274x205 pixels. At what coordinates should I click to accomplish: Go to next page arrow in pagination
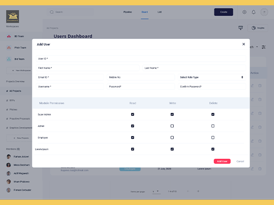click(x=198, y=191)
